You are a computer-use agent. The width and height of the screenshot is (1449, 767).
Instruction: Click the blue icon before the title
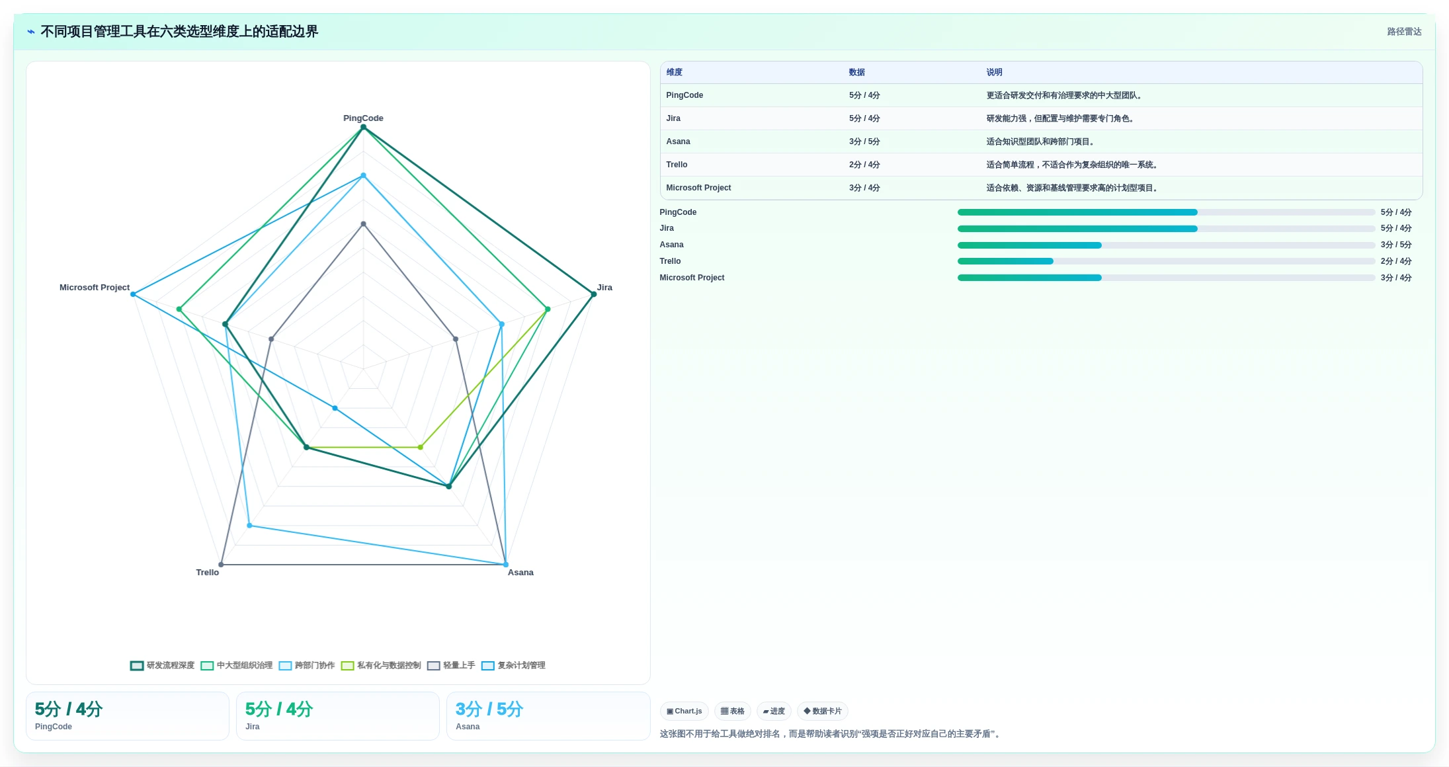(31, 32)
